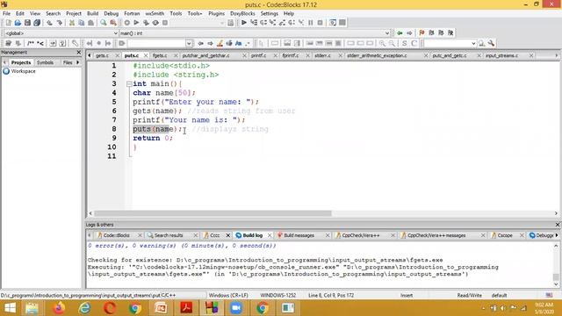Screen dimensions: 562x316
Task: Click the highlight marker pen icon
Action: [x=220, y=43]
